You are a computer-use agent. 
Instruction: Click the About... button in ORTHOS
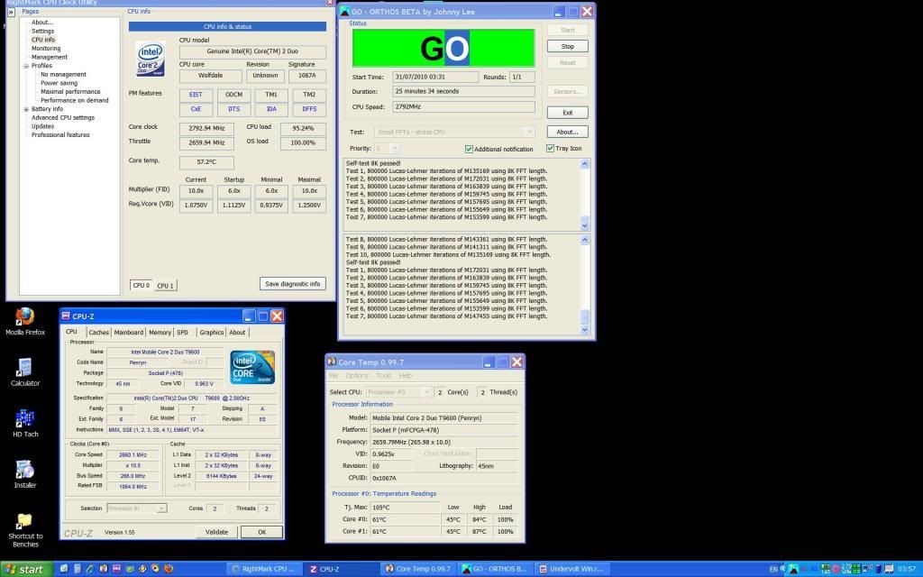point(568,132)
